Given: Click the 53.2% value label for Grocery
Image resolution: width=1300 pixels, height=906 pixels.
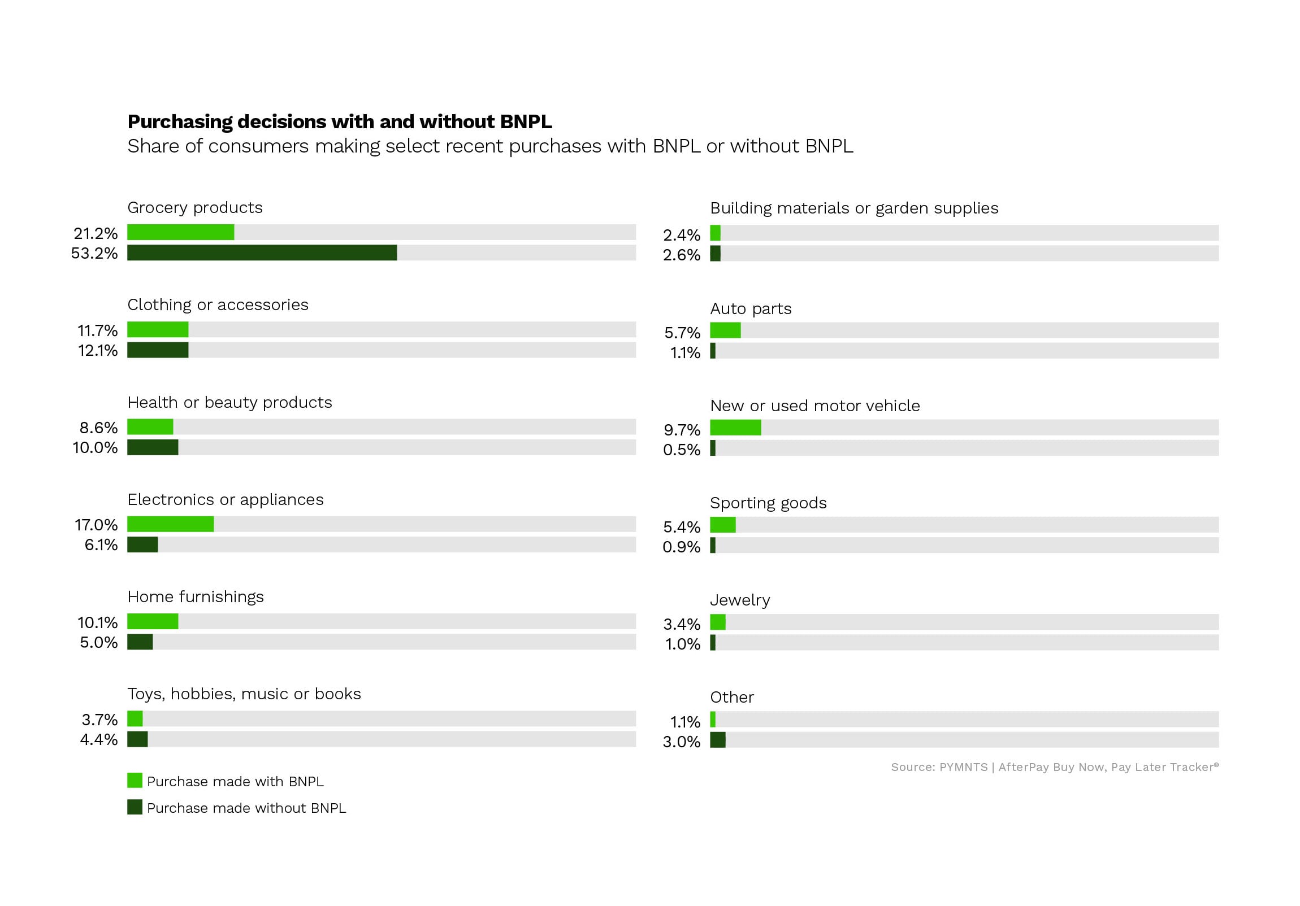Looking at the screenshot, I should 94,253.
